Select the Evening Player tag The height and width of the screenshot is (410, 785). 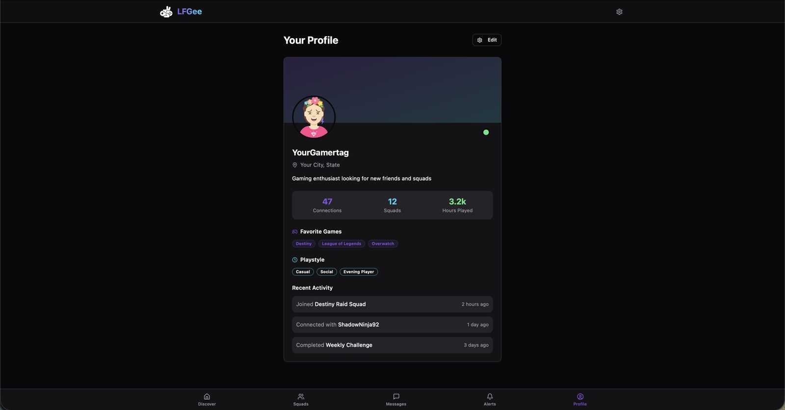[359, 272]
